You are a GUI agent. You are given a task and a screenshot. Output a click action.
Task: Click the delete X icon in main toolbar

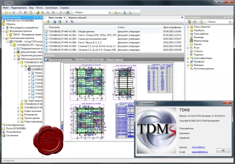tap(14, 13)
